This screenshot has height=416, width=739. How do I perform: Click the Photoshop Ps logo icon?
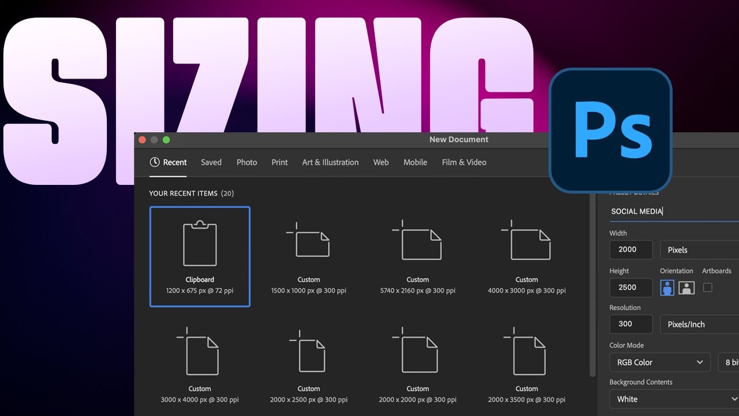(610, 130)
